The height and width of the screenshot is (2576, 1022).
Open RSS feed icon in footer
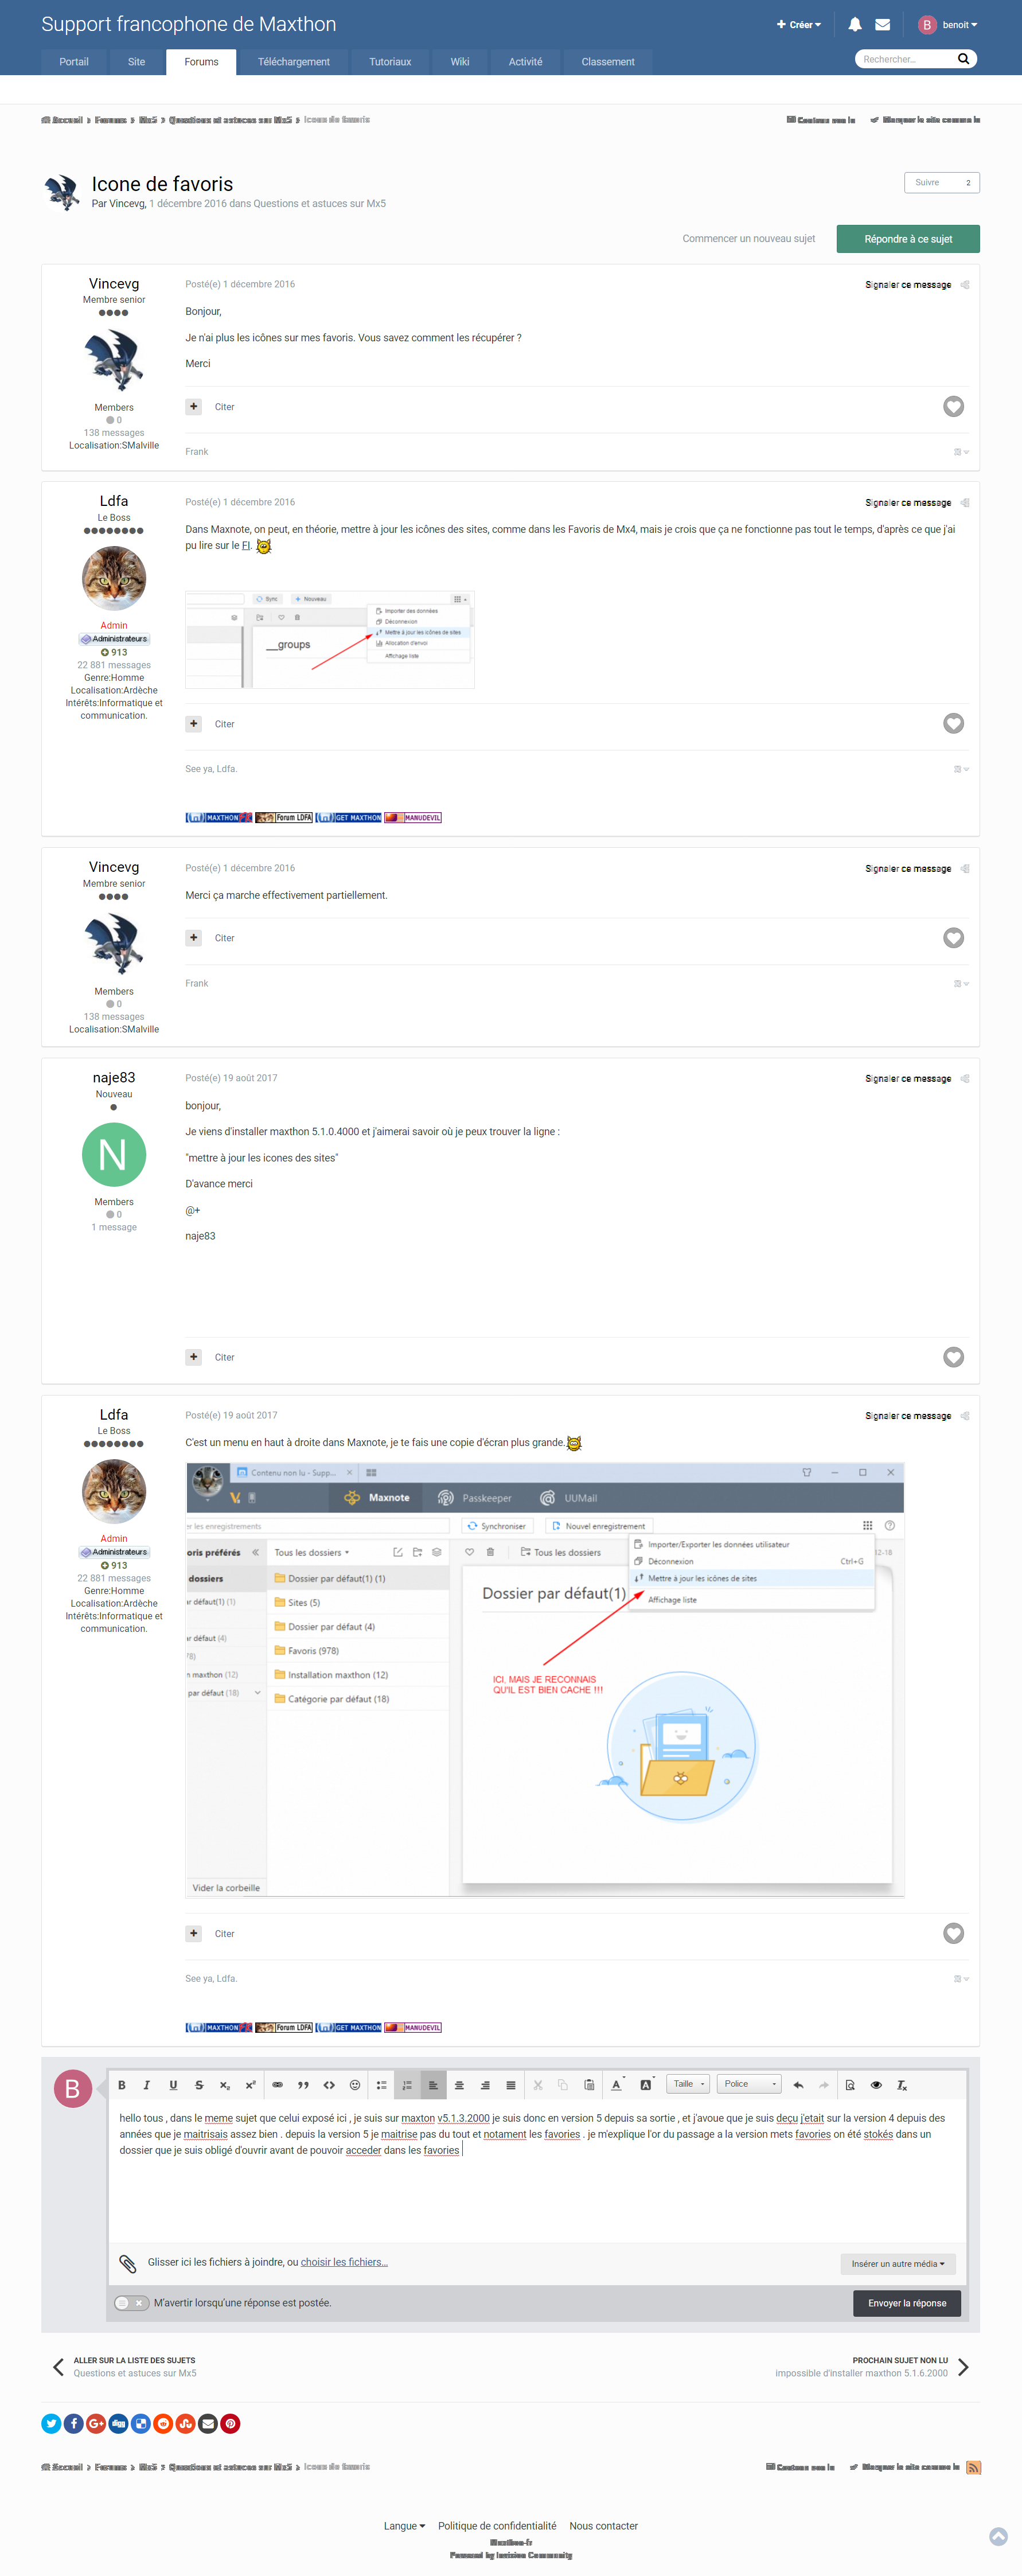(973, 2467)
